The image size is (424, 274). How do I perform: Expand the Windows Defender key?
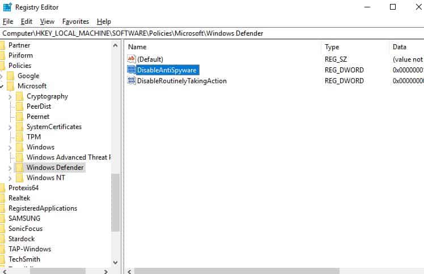pyautogui.click(x=10, y=168)
